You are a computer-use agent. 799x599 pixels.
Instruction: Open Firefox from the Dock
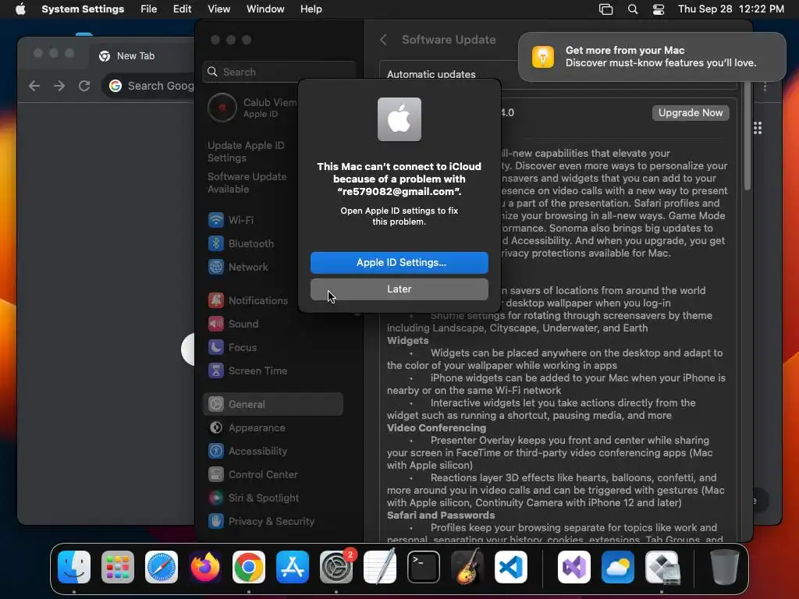(x=205, y=567)
